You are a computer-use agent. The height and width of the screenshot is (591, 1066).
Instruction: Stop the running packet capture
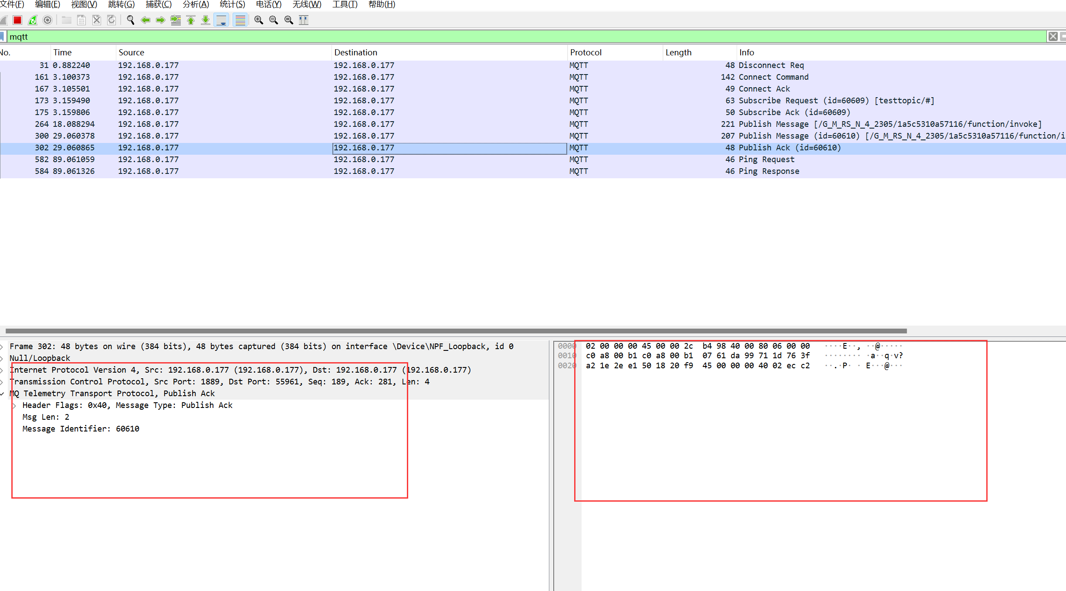coord(17,20)
